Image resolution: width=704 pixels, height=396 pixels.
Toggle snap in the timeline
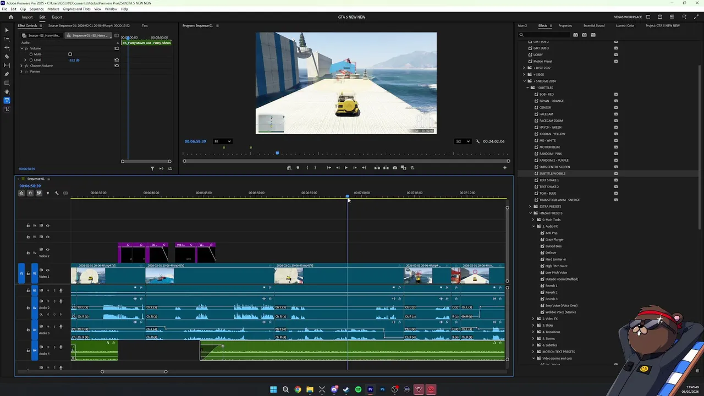30,193
